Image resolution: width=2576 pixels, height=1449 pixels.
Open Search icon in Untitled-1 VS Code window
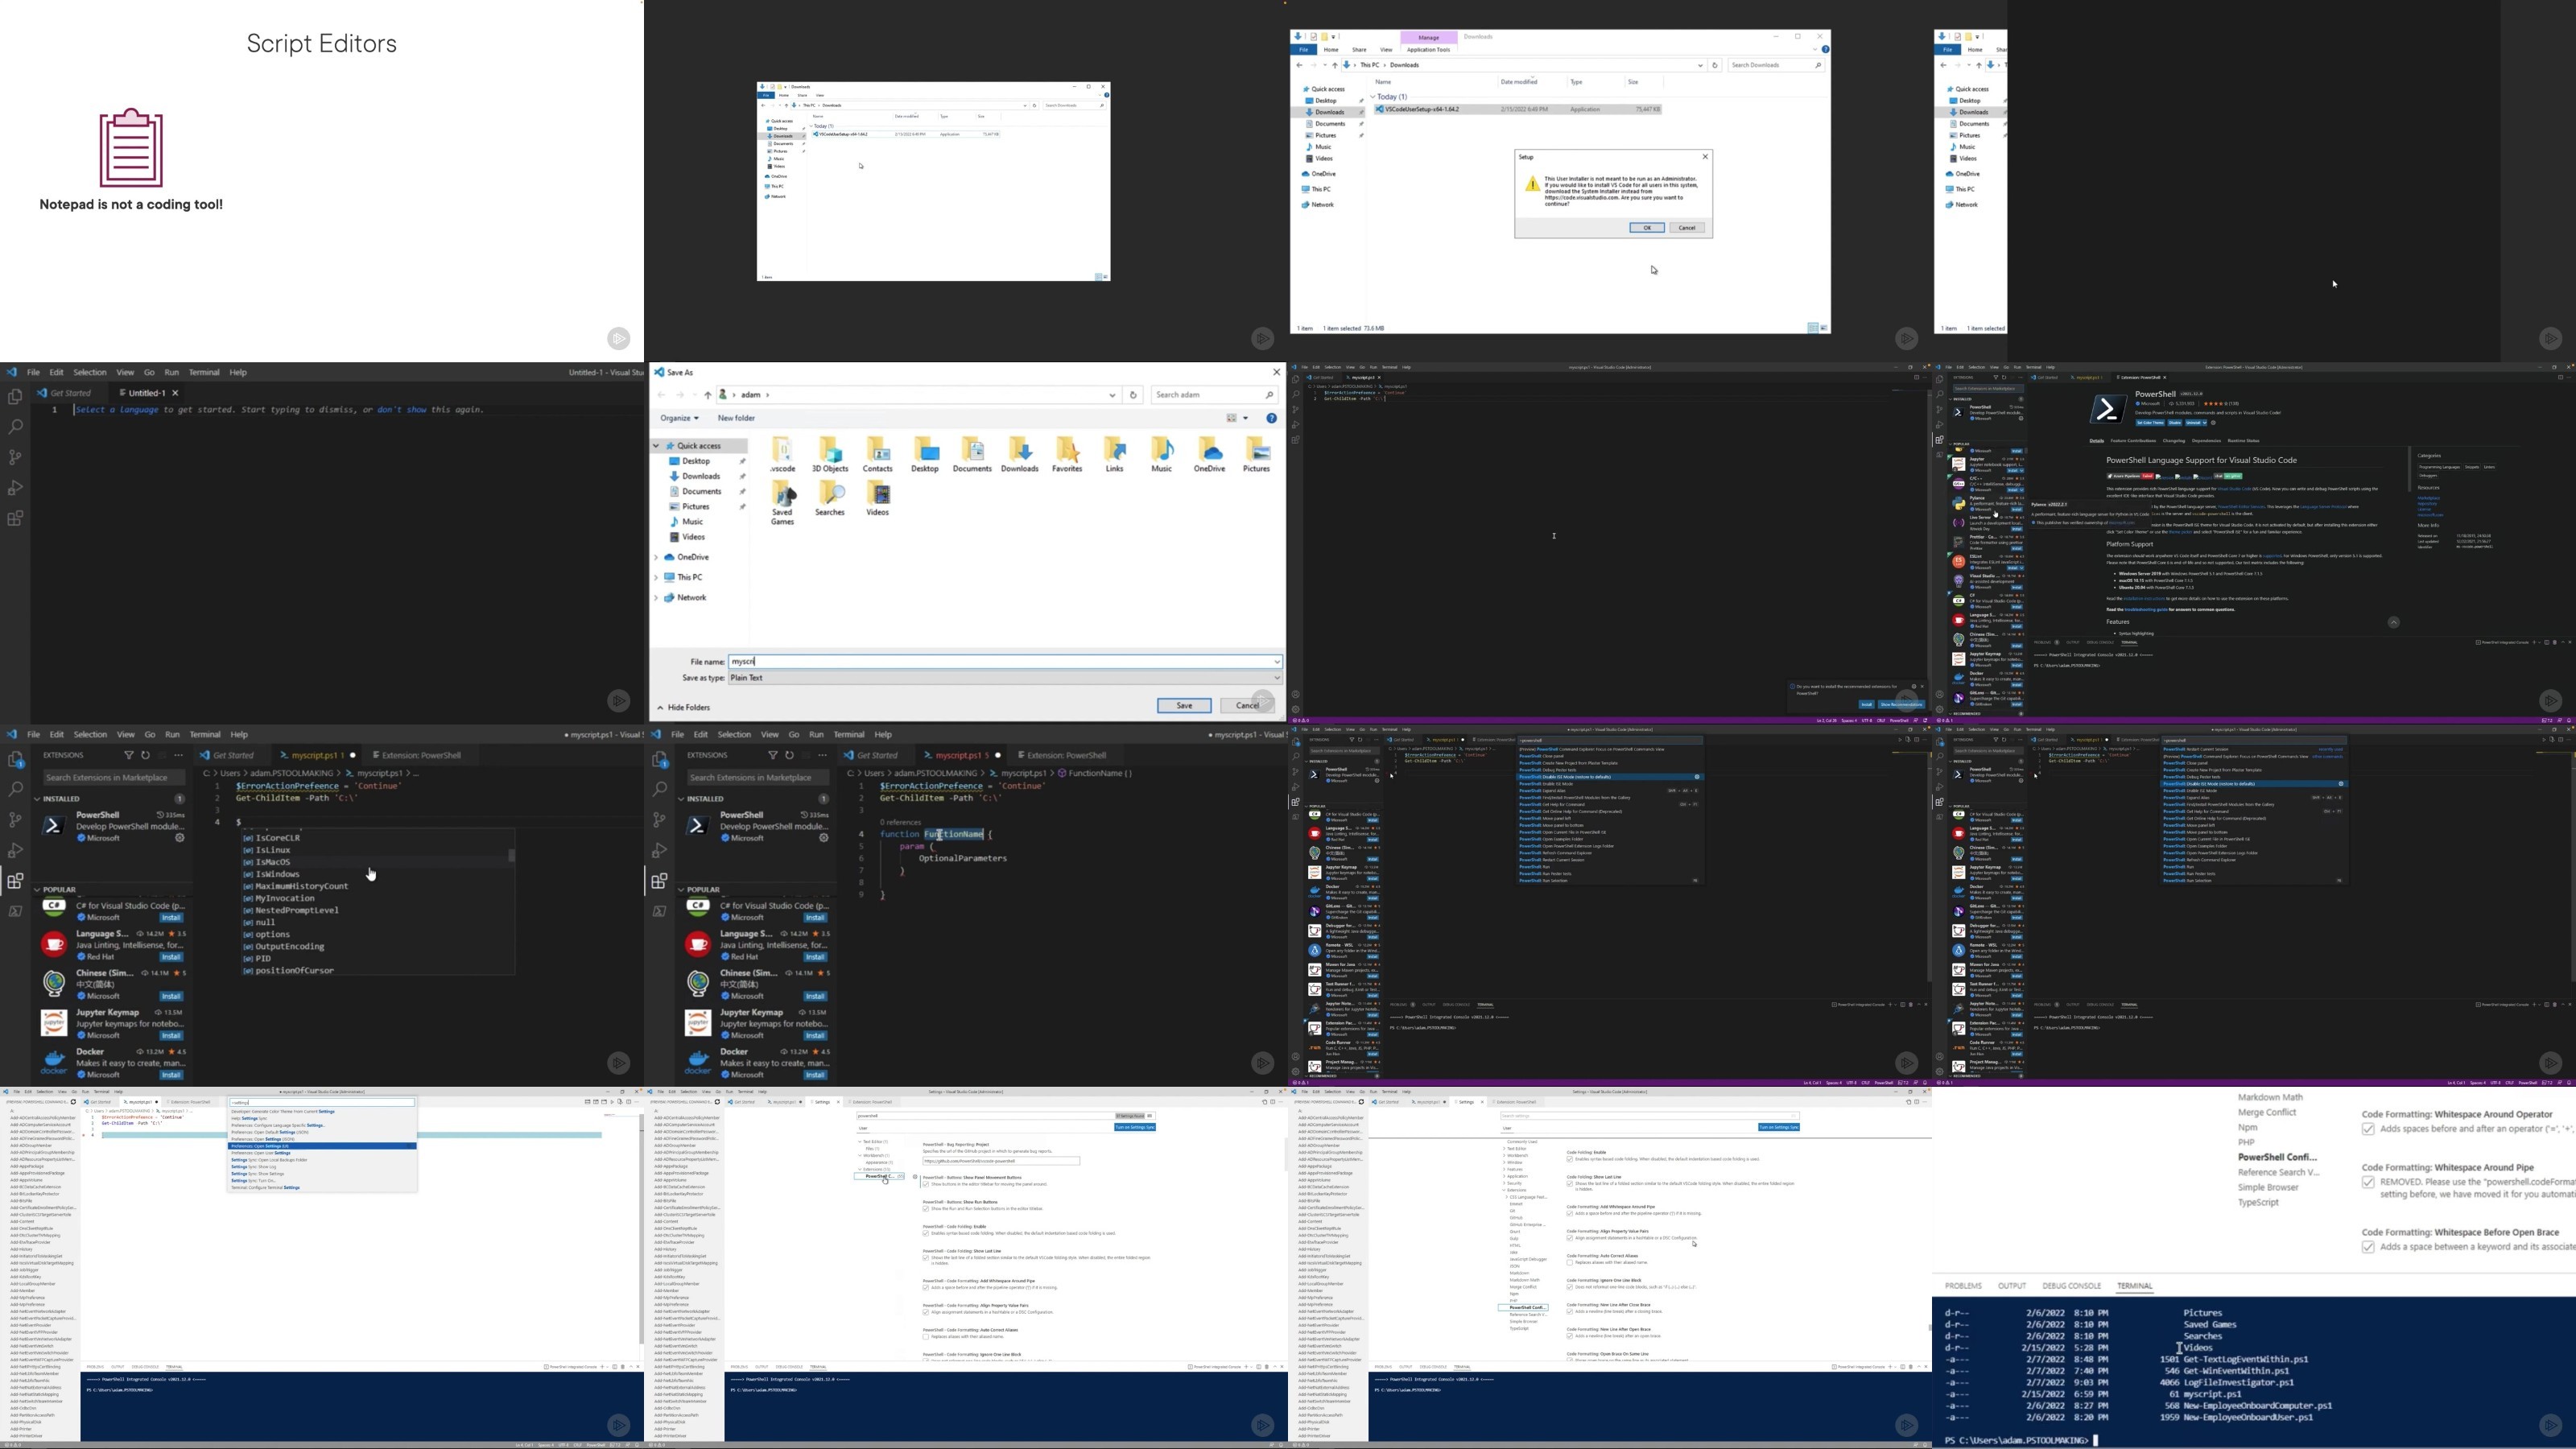click(x=15, y=427)
